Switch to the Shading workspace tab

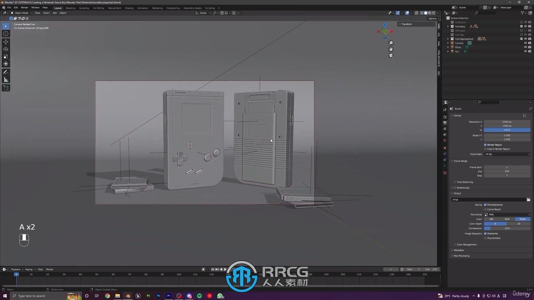pos(129,8)
